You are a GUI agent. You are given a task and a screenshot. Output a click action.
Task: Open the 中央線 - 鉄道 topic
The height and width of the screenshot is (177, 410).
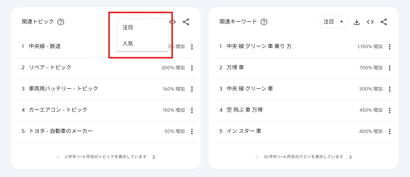click(45, 46)
